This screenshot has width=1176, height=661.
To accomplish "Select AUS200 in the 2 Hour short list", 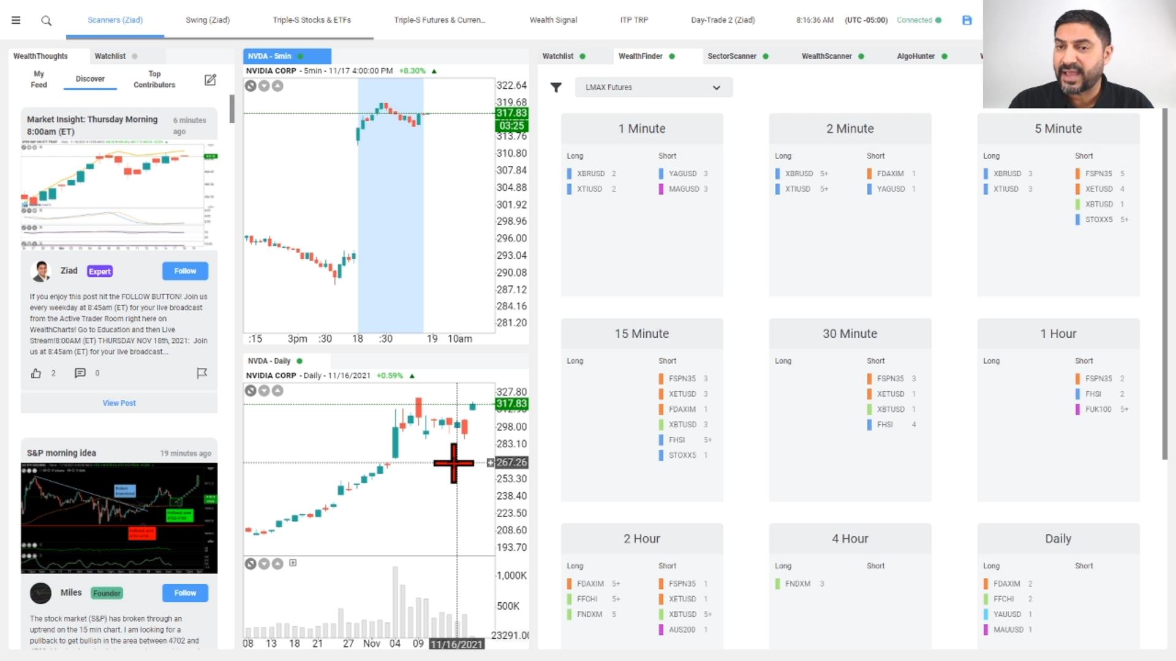I will tap(682, 630).
